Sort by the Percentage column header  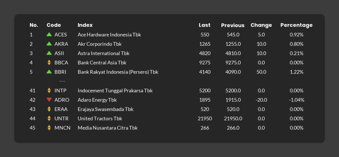pyautogui.click(x=296, y=25)
